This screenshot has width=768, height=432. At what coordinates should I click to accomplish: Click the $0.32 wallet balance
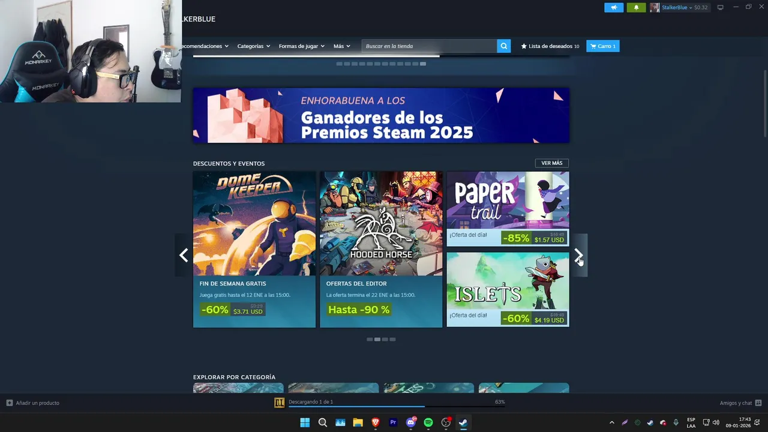[701, 7]
